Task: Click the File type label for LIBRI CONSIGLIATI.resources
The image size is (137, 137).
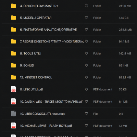Action: pos(96,114)
